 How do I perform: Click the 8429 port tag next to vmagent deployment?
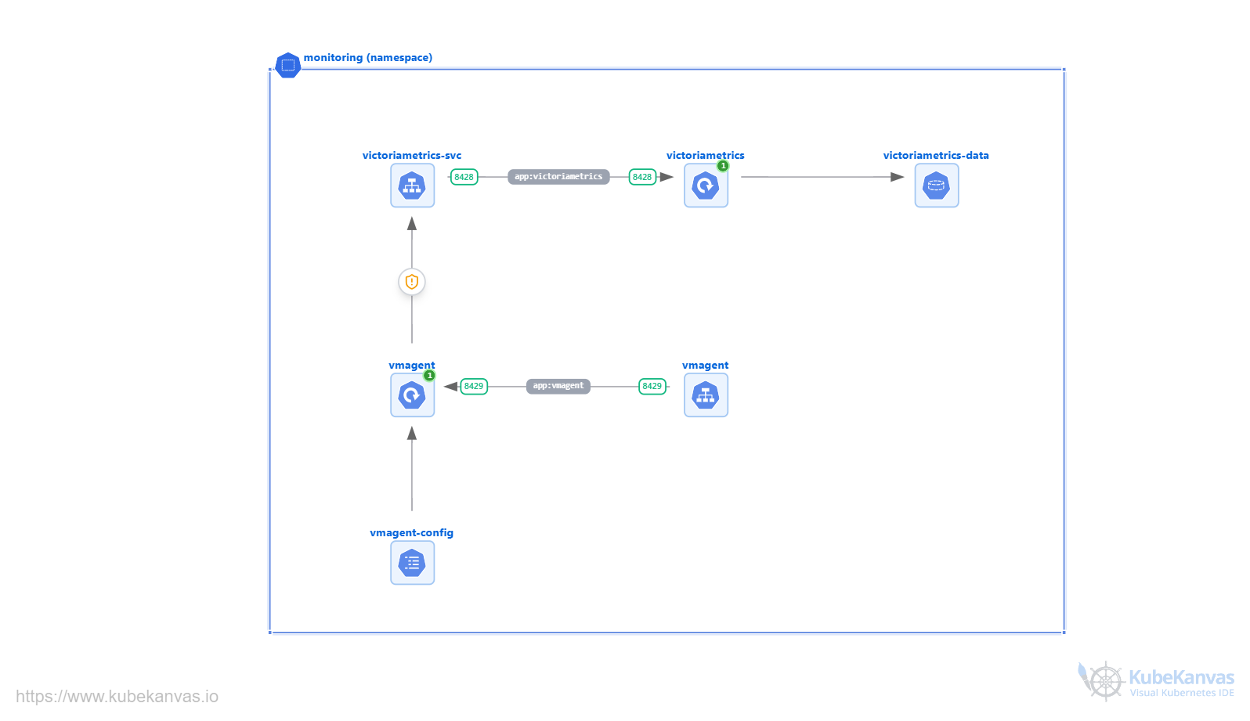pos(474,386)
